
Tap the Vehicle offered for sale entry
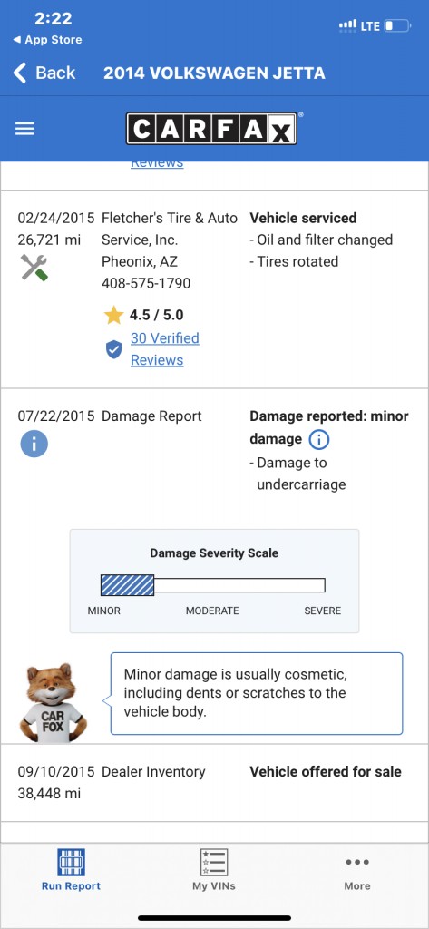326,771
